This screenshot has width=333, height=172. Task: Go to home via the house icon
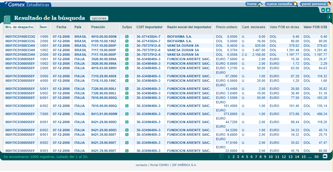[x=260, y=4]
